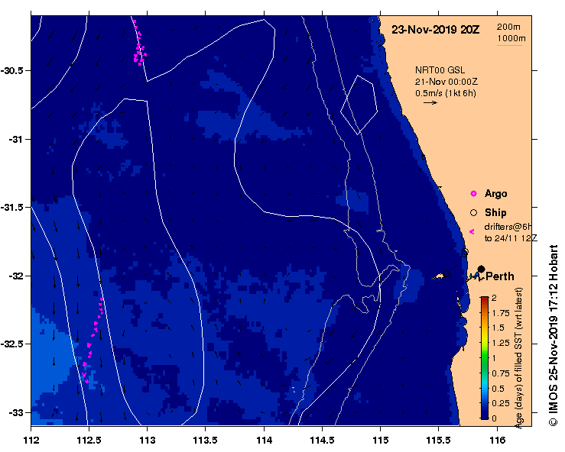Click the latitude label -32.5
Screen dimensions: 565x452
point(12,344)
